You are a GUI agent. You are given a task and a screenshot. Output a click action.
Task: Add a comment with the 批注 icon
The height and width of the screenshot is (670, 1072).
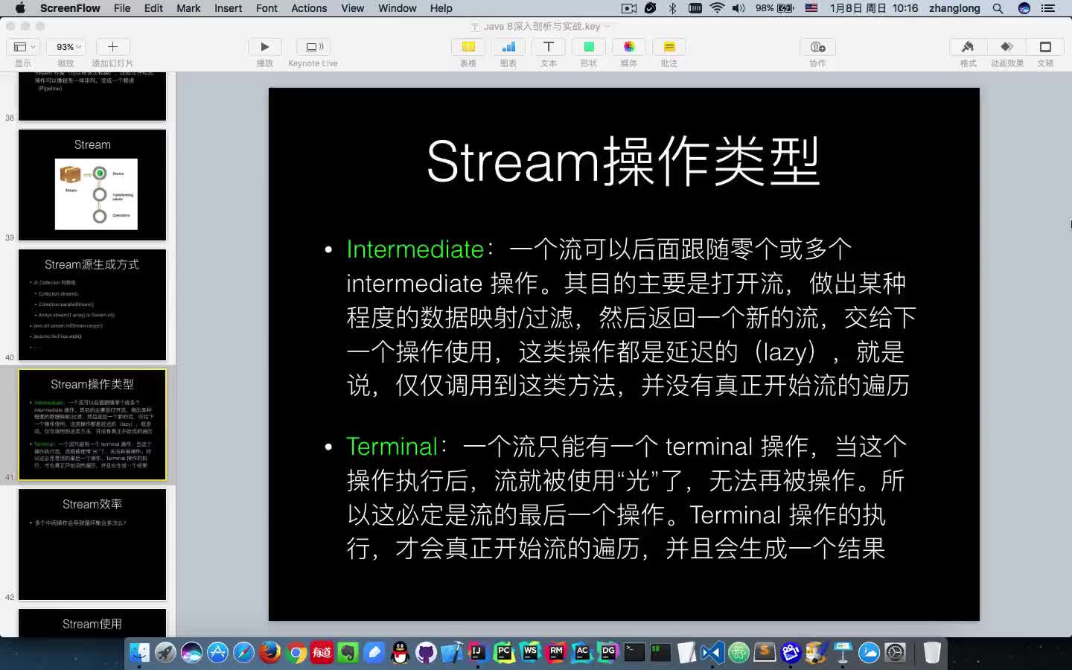click(669, 47)
